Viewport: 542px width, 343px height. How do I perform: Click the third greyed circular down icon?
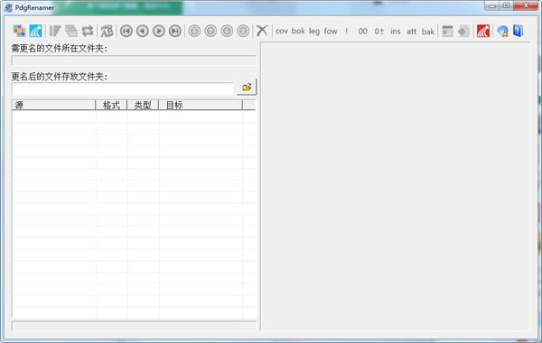227,31
